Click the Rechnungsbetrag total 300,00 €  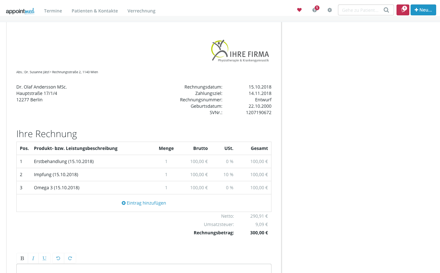(x=259, y=233)
